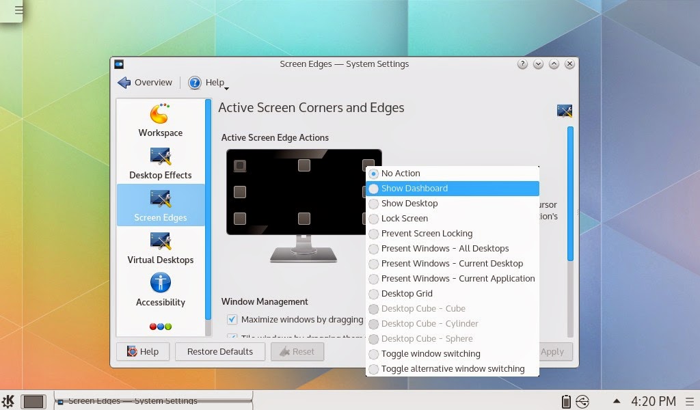Select Prevent Screen Locking option

(453, 233)
